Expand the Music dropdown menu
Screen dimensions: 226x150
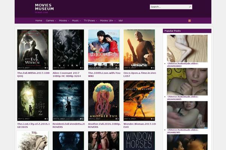[x=76, y=21]
